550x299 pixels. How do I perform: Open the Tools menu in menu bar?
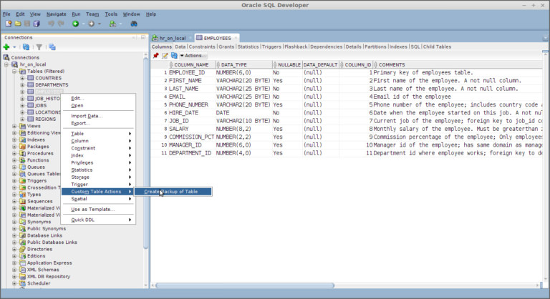click(111, 14)
